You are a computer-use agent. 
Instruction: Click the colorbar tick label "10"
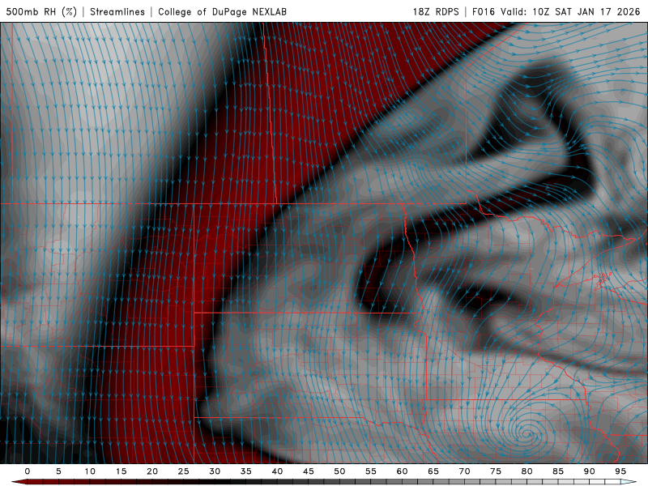pyautogui.click(x=90, y=471)
